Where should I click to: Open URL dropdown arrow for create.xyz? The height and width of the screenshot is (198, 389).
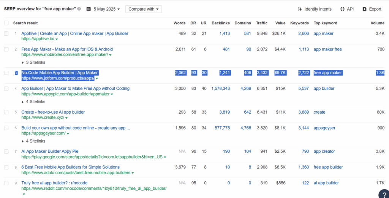[66, 118]
